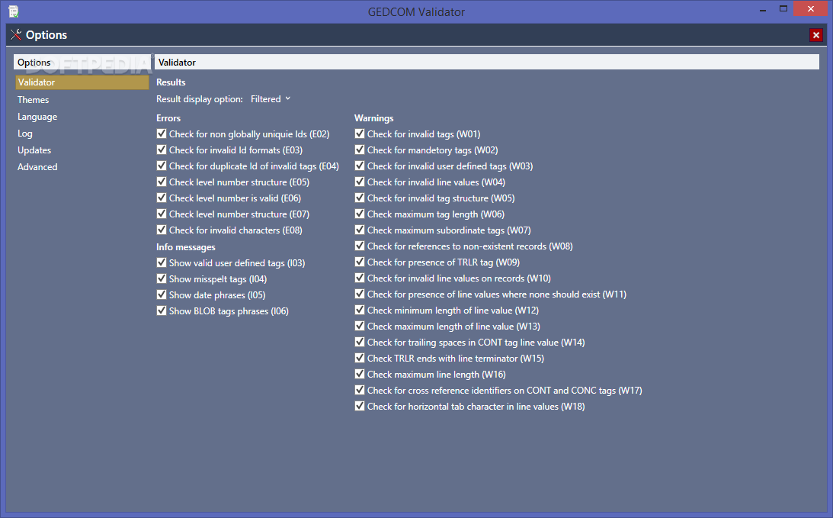Toggle horizontal tab character check (W18)
The height and width of the screenshot is (518, 833).
click(360, 405)
